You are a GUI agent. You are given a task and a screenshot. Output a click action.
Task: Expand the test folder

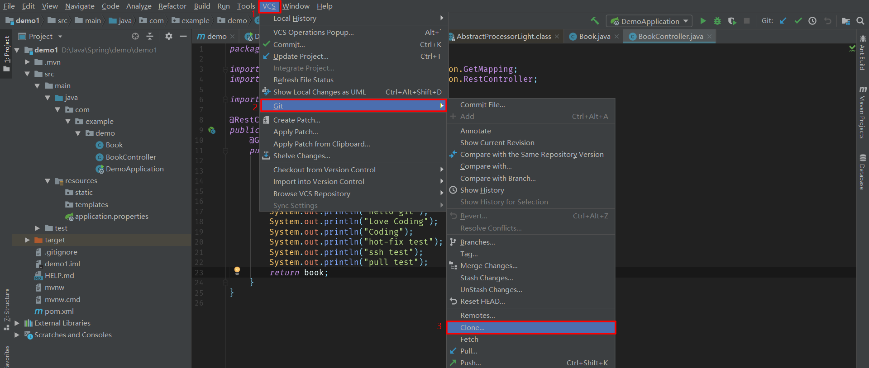tap(38, 228)
